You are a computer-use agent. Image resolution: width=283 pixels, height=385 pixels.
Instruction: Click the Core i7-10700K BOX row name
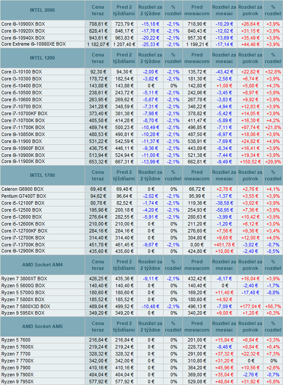coord(23,120)
